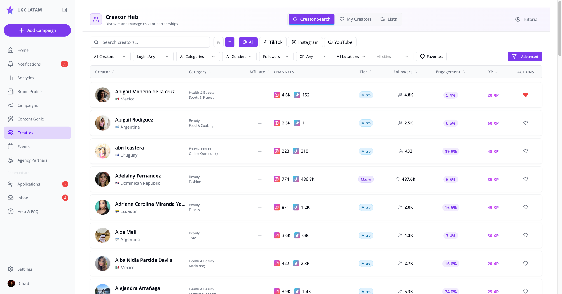Switch to the Lists tab
This screenshot has height=294, width=562.
point(388,19)
